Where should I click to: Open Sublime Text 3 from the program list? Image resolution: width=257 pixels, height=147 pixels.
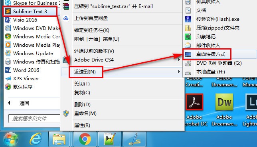pyautogui.click(x=30, y=11)
